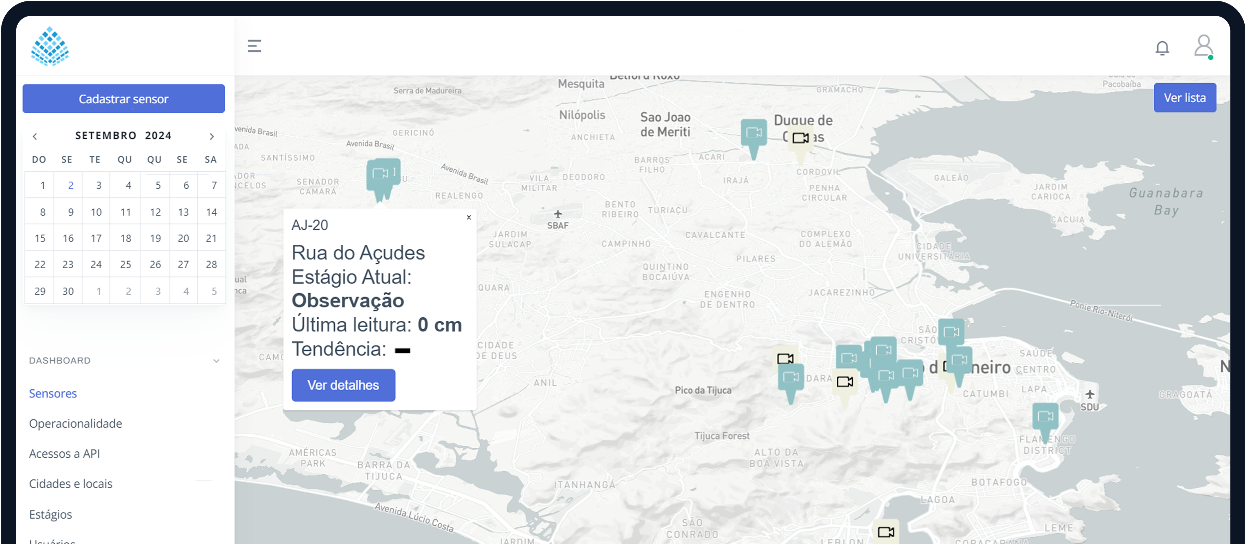Go to next month in the calendar
Image resolution: width=1245 pixels, height=544 pixels.
click(212, 136)
